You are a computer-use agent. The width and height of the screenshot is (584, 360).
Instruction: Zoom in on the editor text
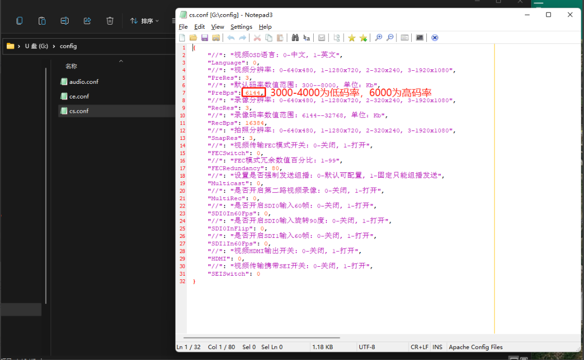click(x=378, y=38)
